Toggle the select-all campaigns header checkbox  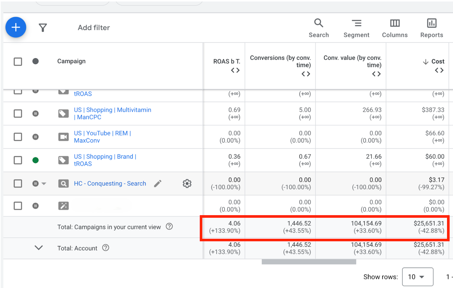18,62
